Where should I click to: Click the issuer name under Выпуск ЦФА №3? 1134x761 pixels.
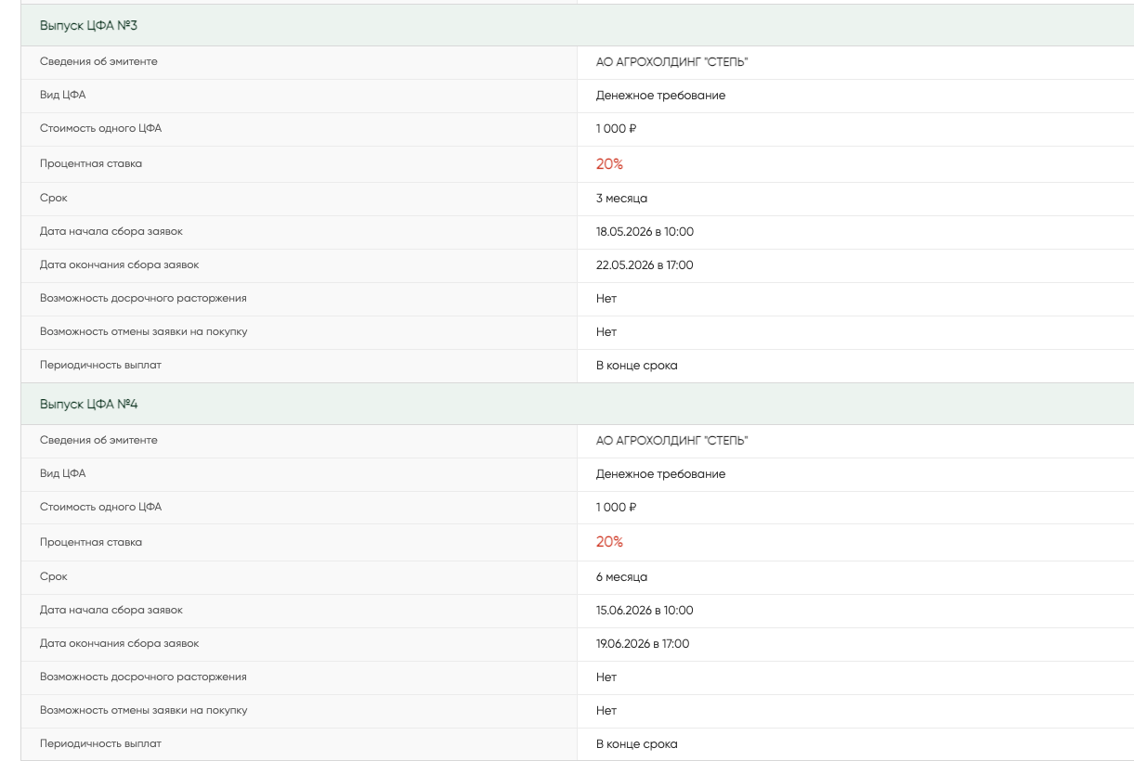[x=671, y=62]
